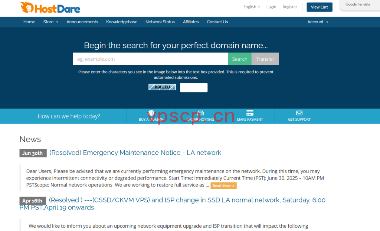Click the News heading
This screenshot has height=231, width=380.
(x=30, y=139)
